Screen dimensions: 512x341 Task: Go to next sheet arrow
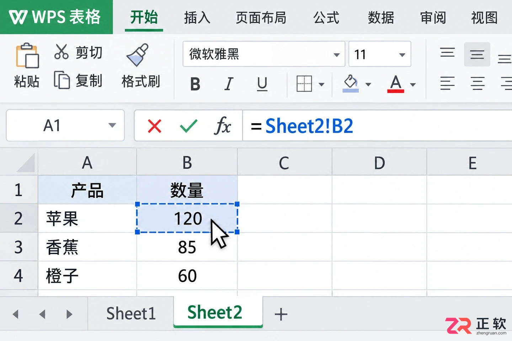click(69, 314)
